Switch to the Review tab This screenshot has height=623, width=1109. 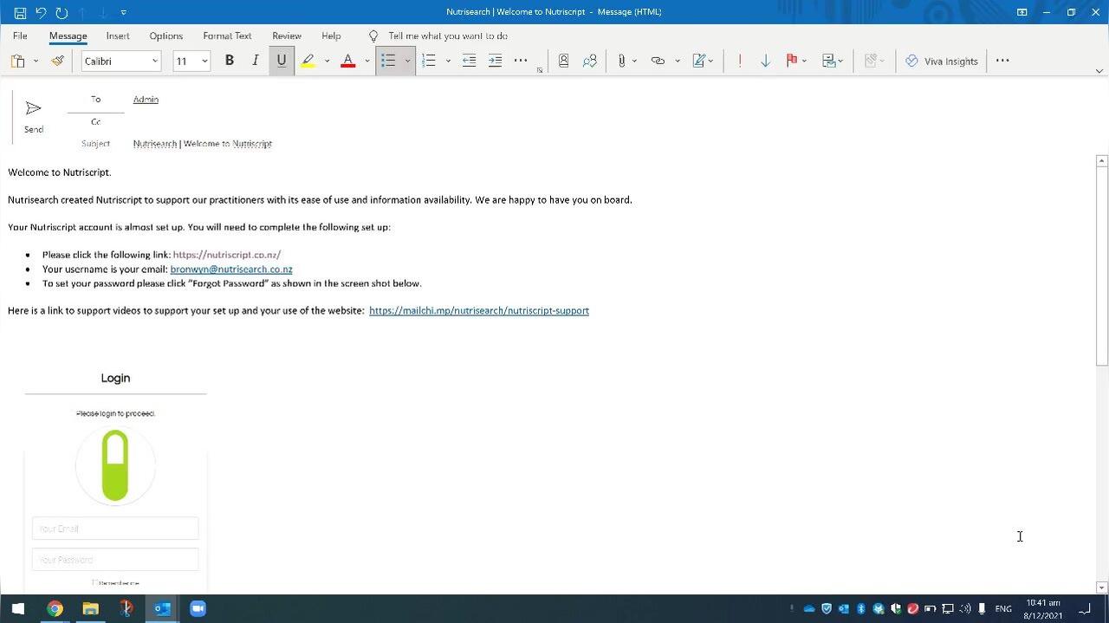(x=287, y=36)
